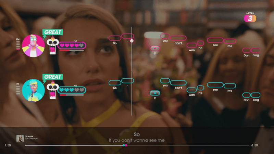
Task: Click the Level 3 badge
Action: [250, 18]
